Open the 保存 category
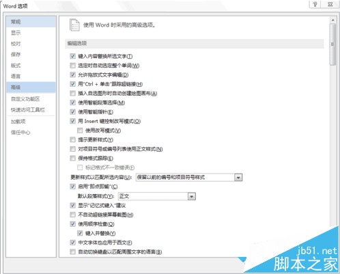Viewport: 340px width, 274px height. (x=31, y=55)
